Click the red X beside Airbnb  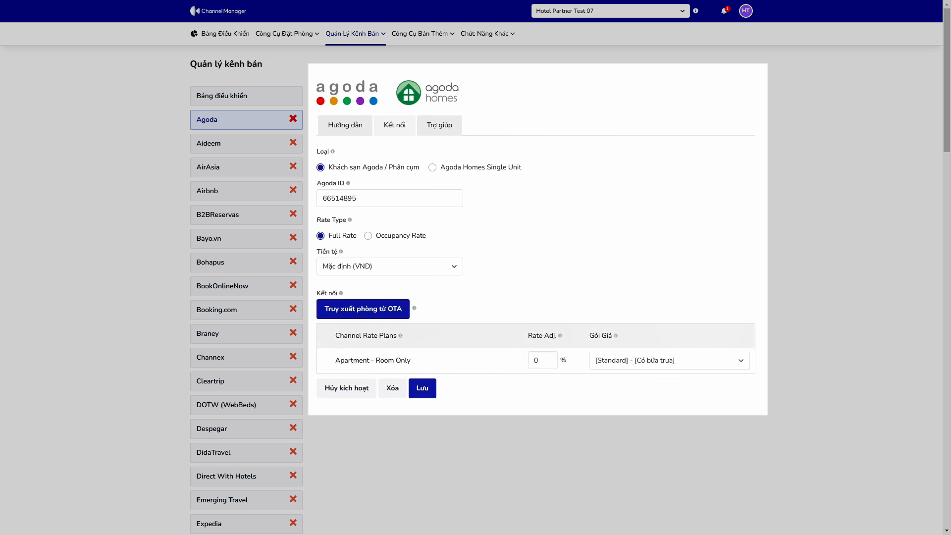click(x=293, y=190)
